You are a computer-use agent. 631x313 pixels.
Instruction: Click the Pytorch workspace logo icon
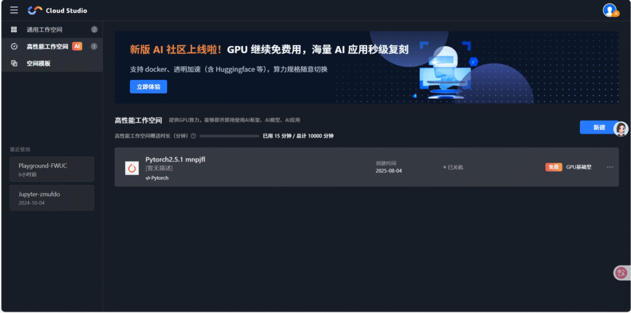coord(132,168)
